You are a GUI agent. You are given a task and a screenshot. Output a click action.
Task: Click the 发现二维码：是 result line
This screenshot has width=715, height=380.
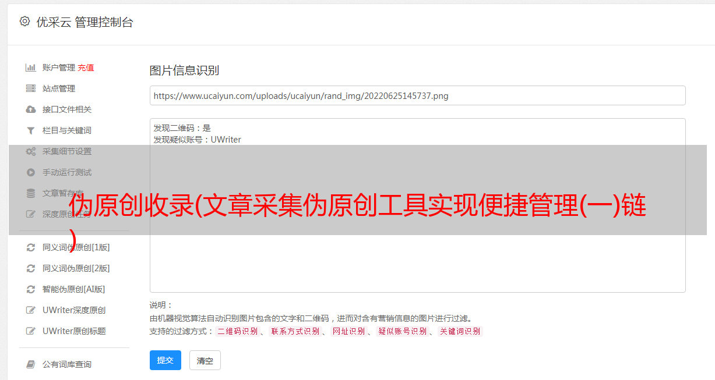point(182,128)
